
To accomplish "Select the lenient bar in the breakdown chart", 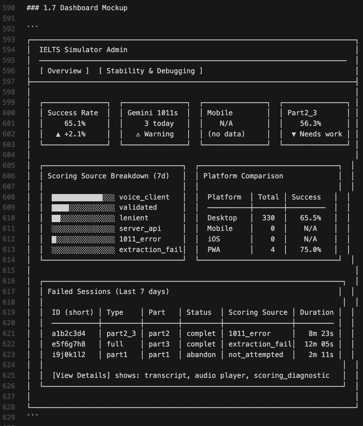I will pyautogui.click(x=83, y=218).
